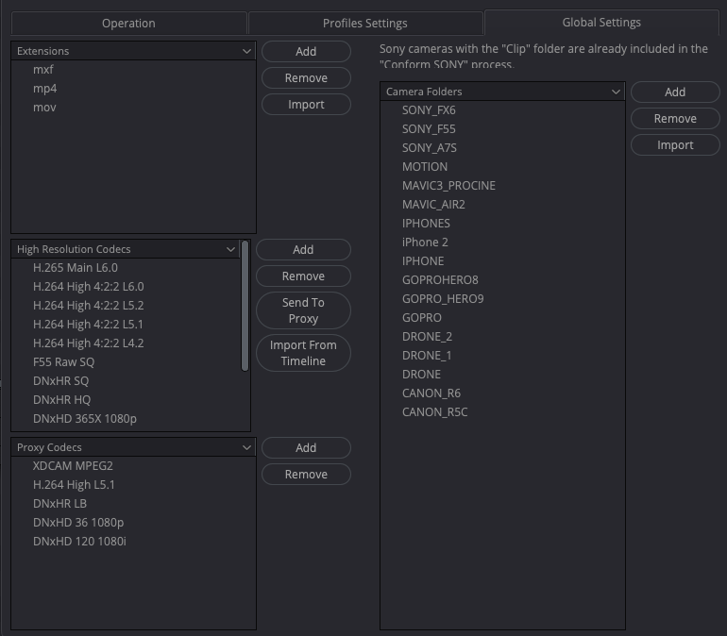Select the mxf extension entry
727x636 pixels.
tap(43, 70)
